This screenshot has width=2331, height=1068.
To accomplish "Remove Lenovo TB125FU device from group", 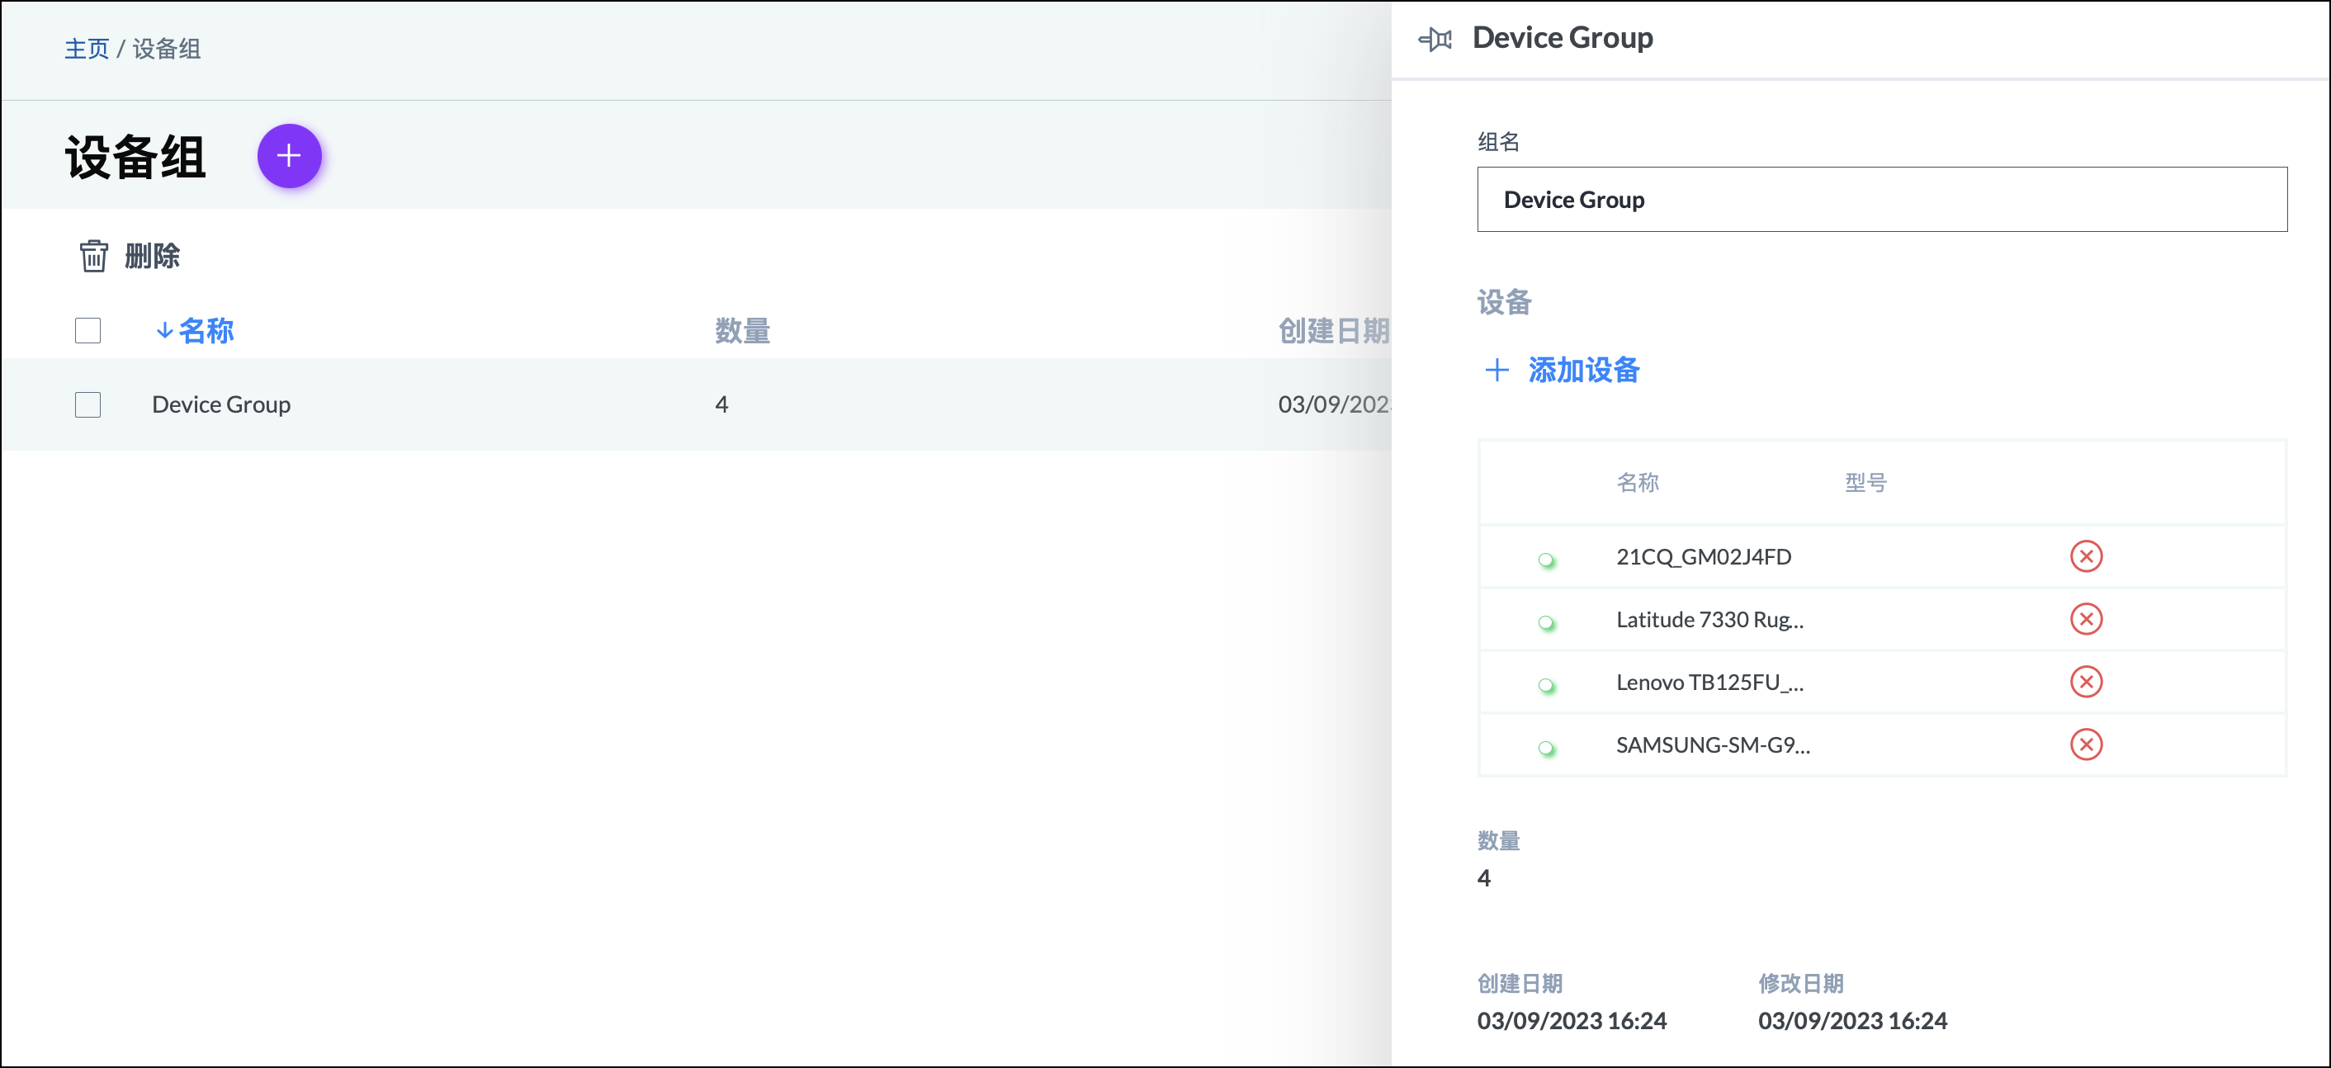I will [x=2085, y=682].
